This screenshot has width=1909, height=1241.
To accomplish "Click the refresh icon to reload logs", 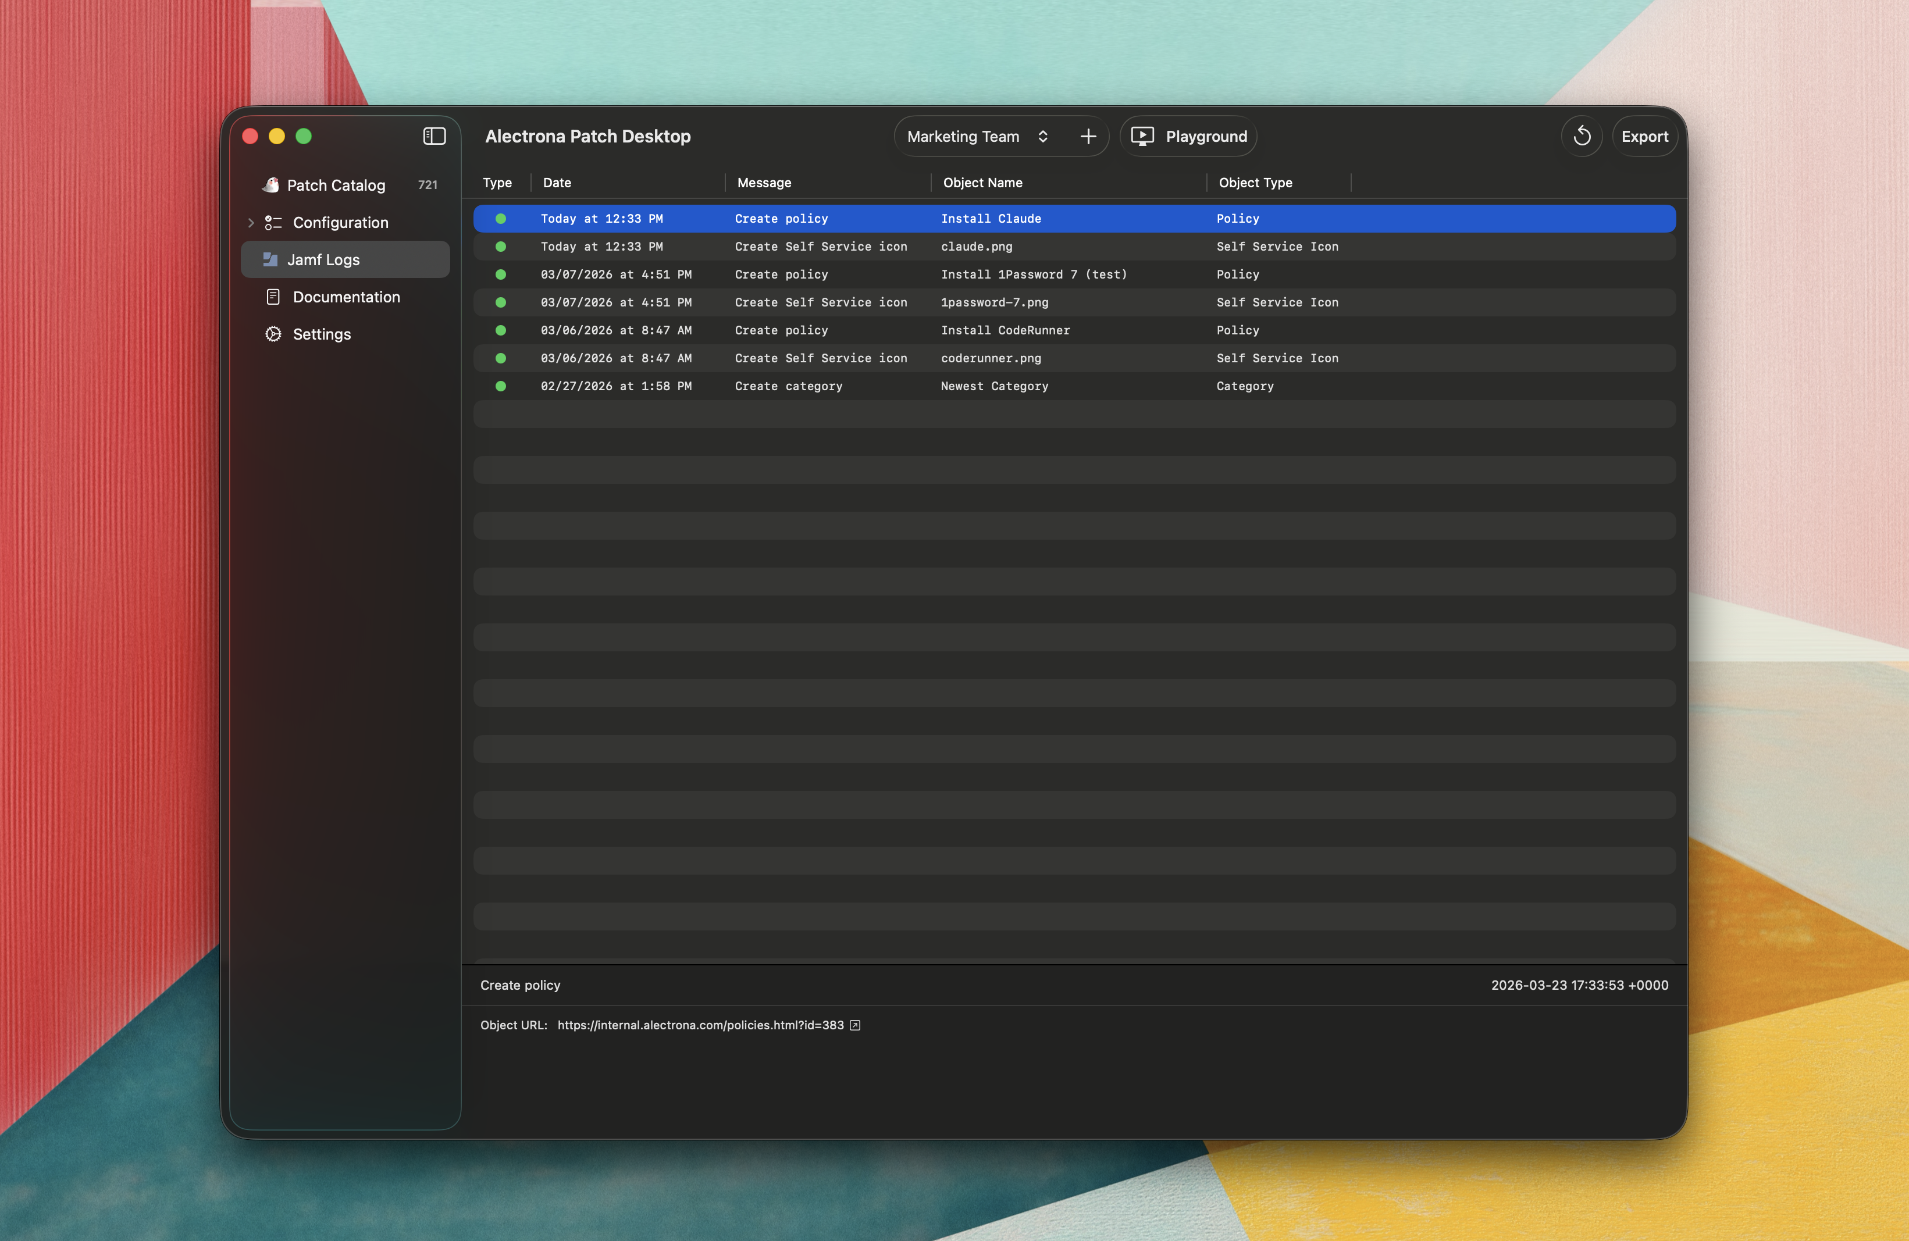I will [1582, 136].
